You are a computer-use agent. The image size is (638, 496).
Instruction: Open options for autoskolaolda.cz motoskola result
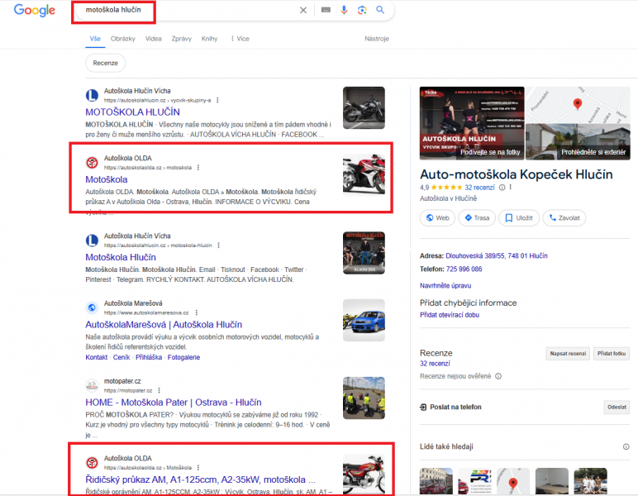tap(198, 168)
